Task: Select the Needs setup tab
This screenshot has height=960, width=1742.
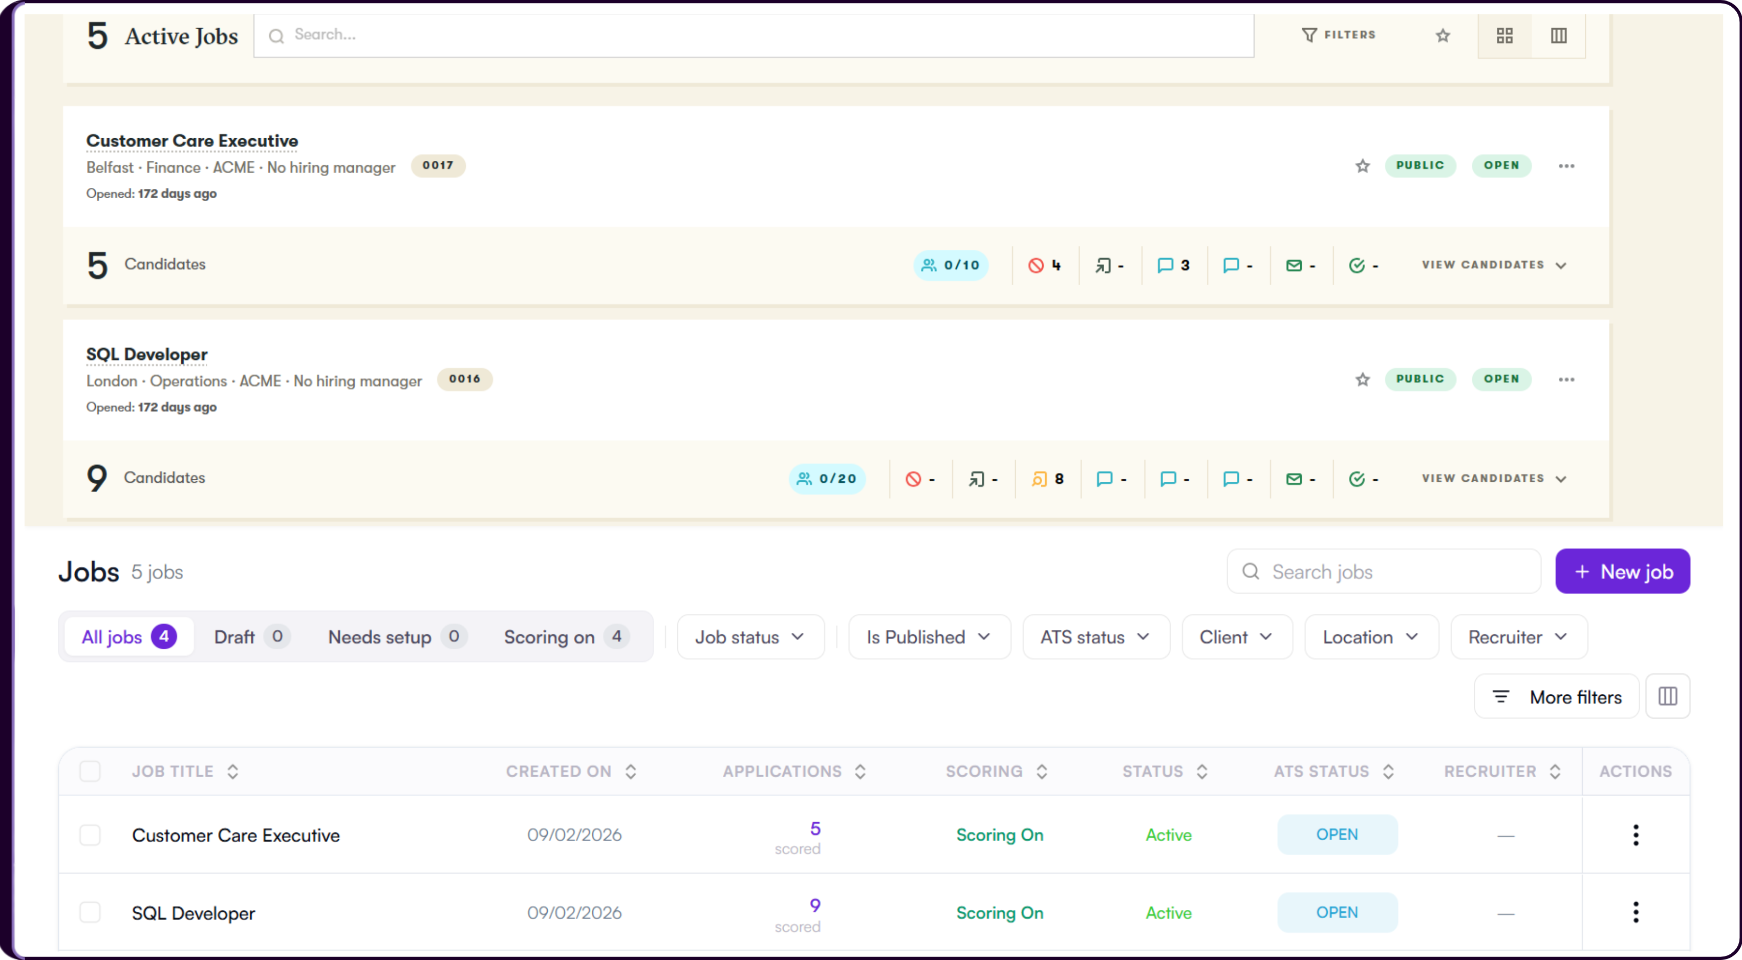Action: (397, 637)
